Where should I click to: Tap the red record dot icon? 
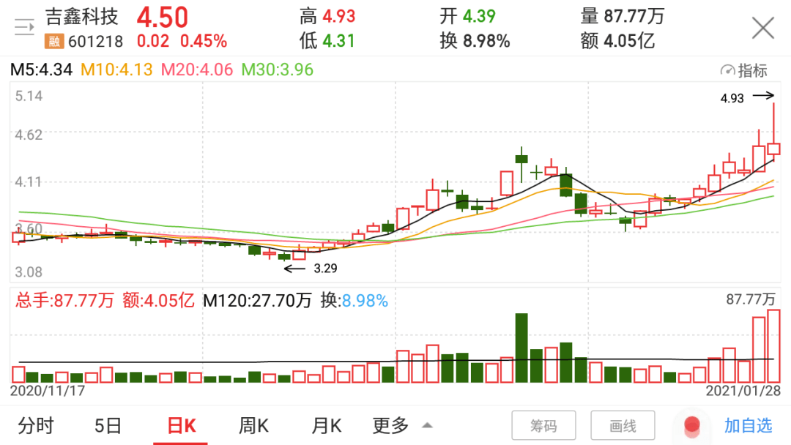[x=691, y=426]
